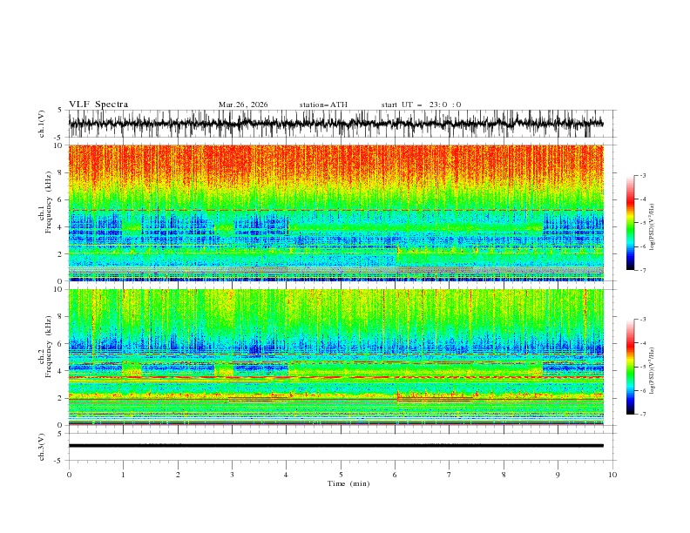Select the date text 'Mar.26, 2026'
This screenshot has width=690, height=533.
coord(243,105)
